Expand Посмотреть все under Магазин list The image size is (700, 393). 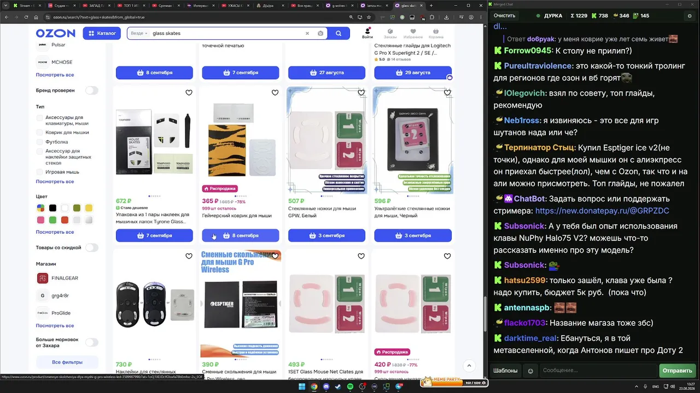pyautogui.click(x=55, y=326)
